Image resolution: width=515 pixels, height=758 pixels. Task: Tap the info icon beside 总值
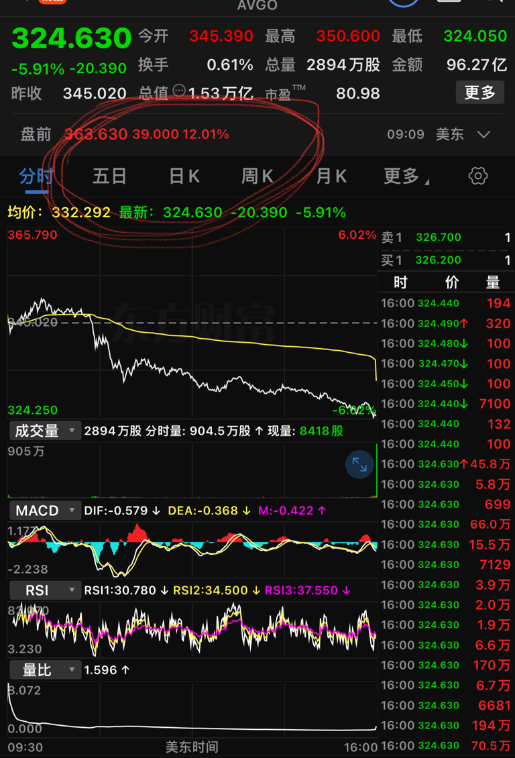pos(179,91)
